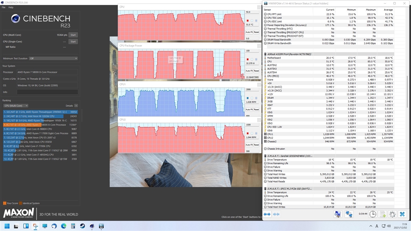Click 'ASRock A520M Pro4' sensor group header
Viewport: 411px width, 231px height.
(329, 54)
